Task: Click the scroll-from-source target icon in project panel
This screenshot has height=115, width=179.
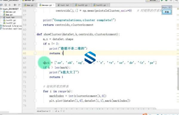Action: coord(6,5)
